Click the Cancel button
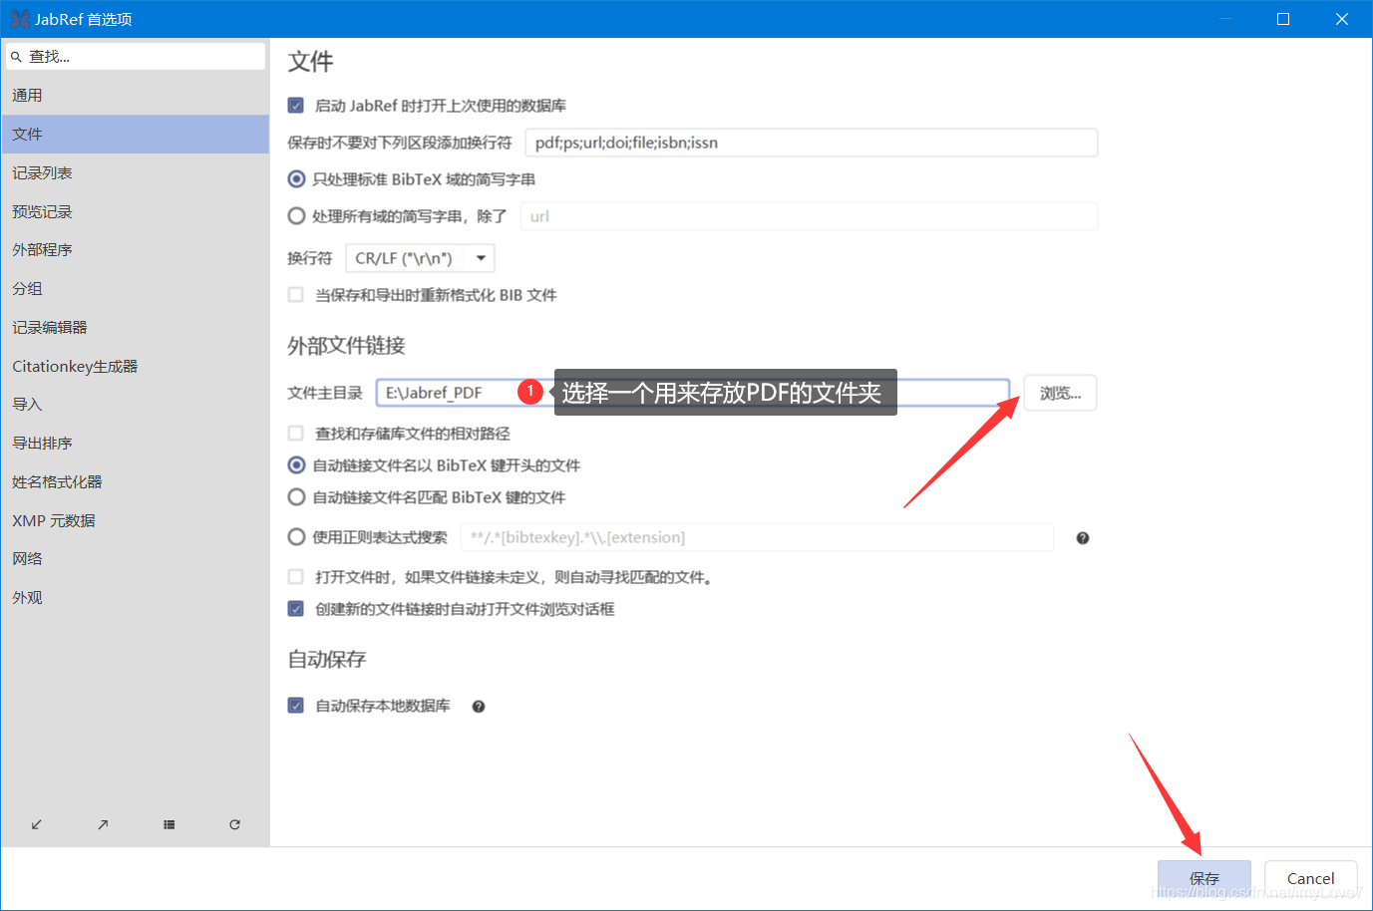 1310,878
